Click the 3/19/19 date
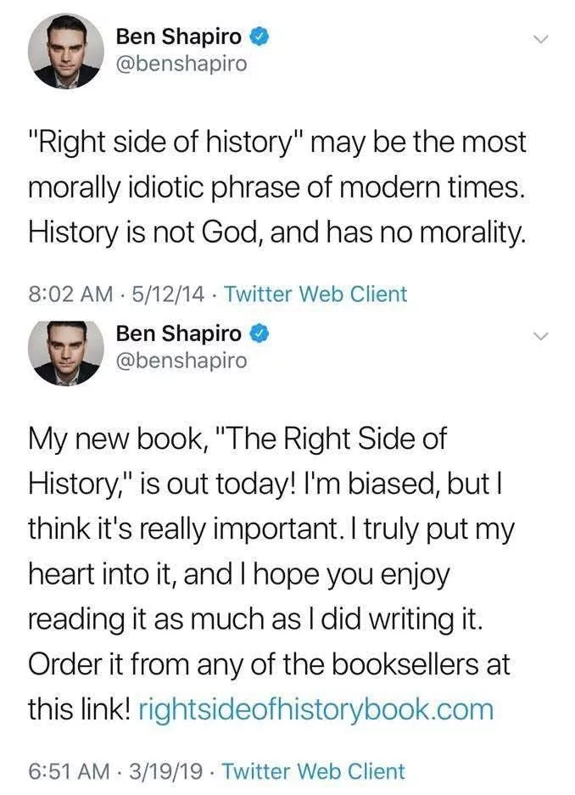 [x=169, y=771]
